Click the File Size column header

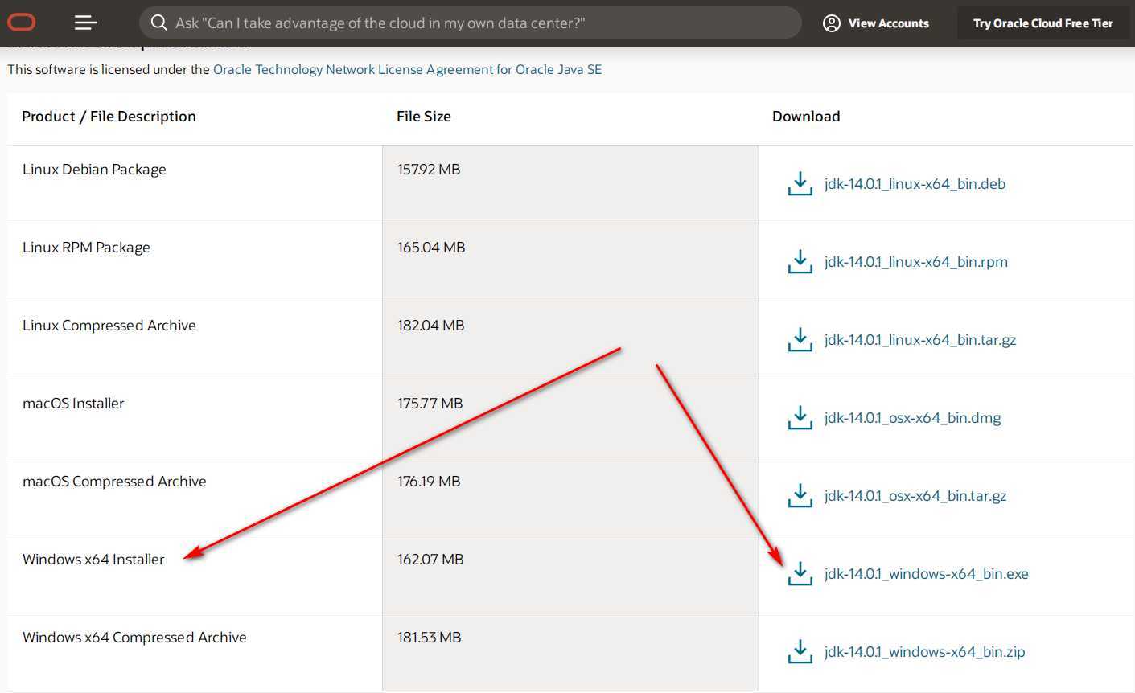423,117
